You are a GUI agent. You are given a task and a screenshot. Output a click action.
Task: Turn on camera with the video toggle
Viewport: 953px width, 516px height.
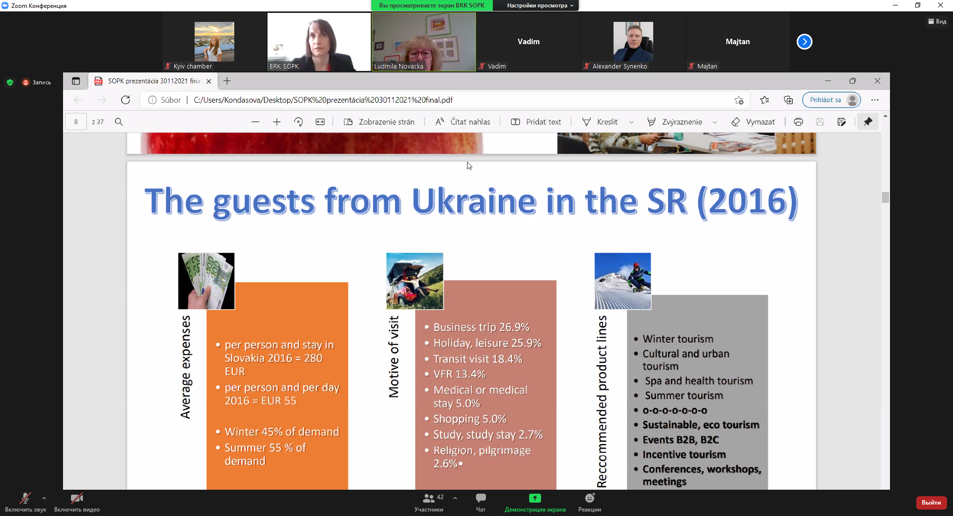click(x=76, y=498)
